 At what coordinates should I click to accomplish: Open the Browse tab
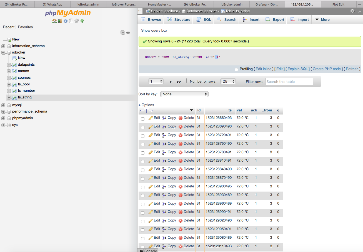click(x=151, y=20)
